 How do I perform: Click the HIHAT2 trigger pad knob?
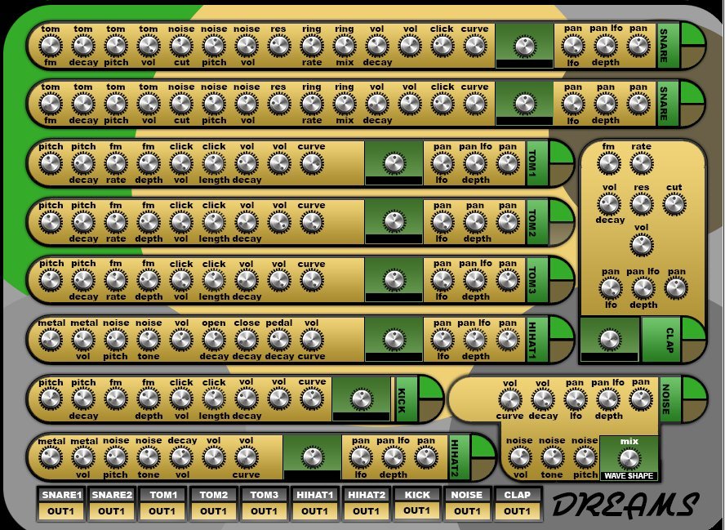[x=312, y=457]
